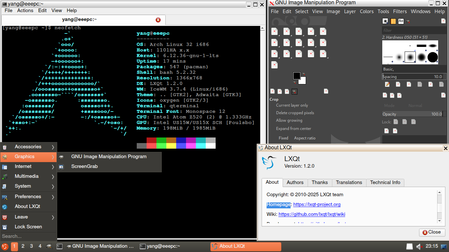Open the Patterns tab icon in GIMP dock
This screenshot has width=449, height=252.
point(393,21)
